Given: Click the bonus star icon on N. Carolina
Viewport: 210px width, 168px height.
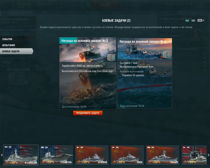Looking at the screenshot, I should tap(7, 162).
